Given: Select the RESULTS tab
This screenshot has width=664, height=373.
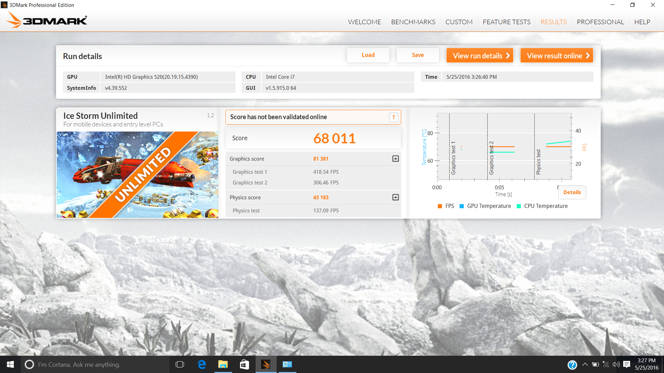Looking at the screenshot, I should pyautogui.click(x=554, y=22).
